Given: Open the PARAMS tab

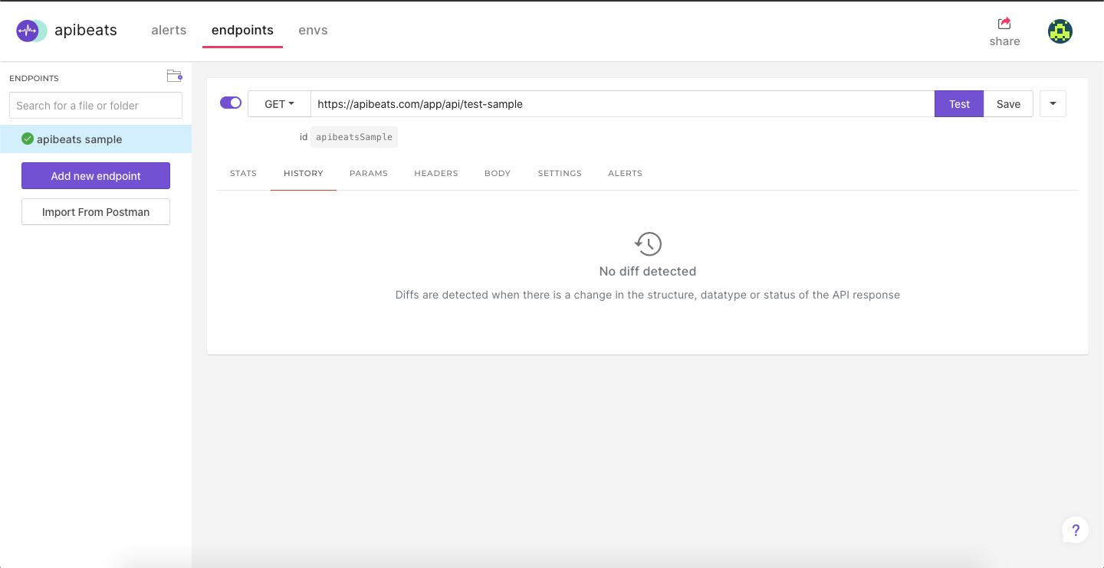Looking at the screenshot, I should 369,174.
